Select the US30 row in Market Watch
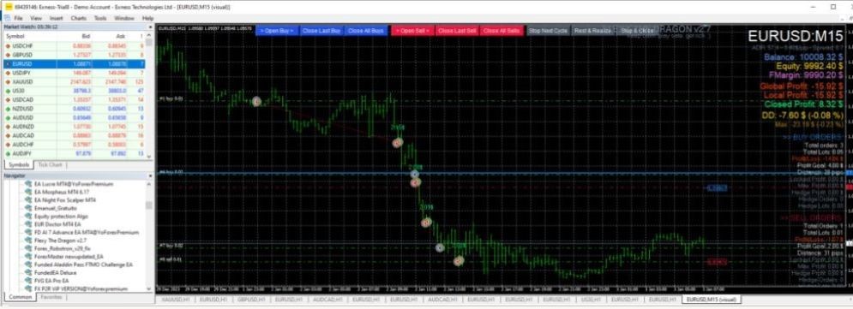Viewport: 853px width, 309px height. pyautogui.click(x=75, y=90)
